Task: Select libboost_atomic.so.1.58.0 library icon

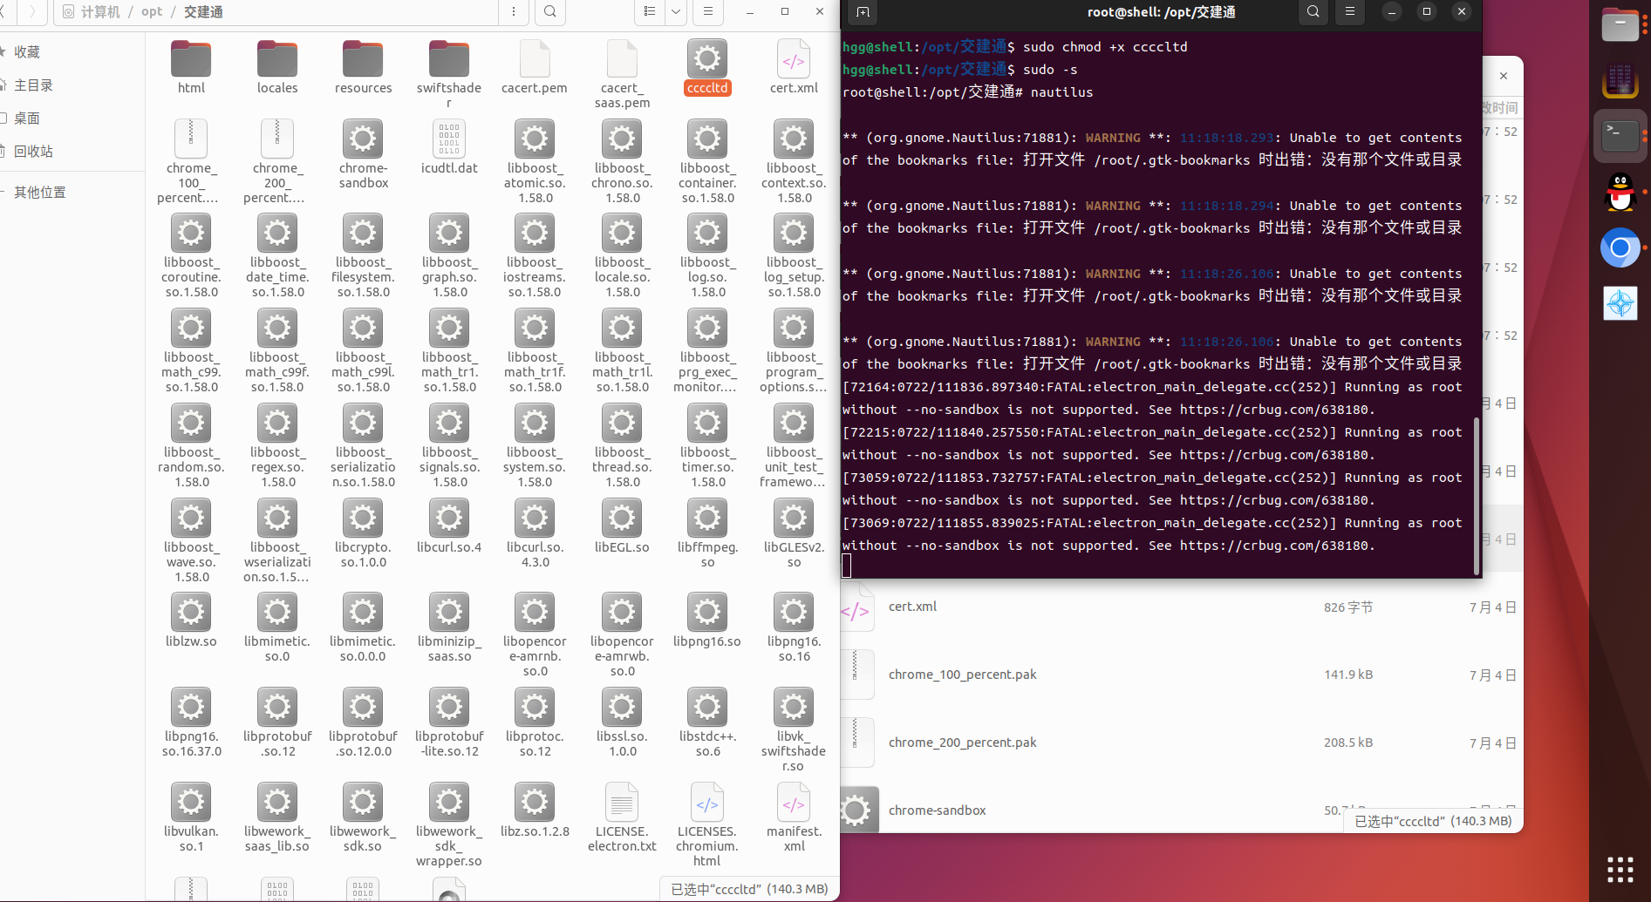Action: click(x=535, y=139)
